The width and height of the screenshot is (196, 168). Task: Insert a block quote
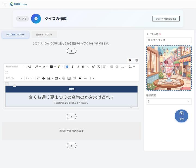point(80,78)
